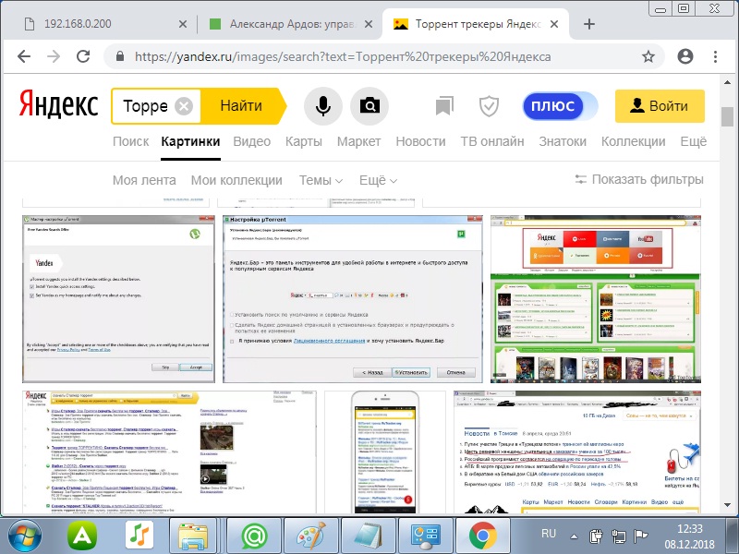Expand the Темы dropdown
The image size is (739, 554).
pos(321,180)
